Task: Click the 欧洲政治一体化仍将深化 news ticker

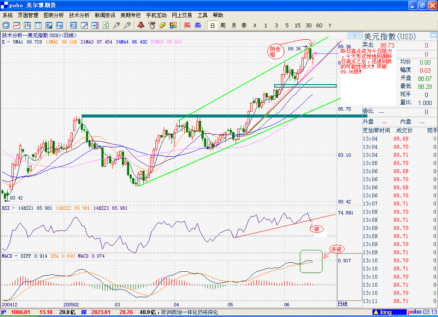Action: coord(189,312)
